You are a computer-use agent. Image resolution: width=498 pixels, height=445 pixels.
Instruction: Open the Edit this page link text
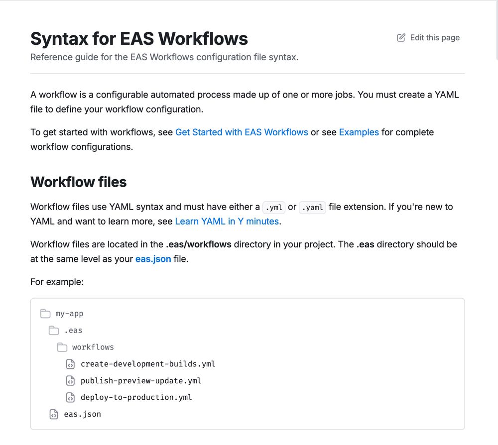pos(435,38)
